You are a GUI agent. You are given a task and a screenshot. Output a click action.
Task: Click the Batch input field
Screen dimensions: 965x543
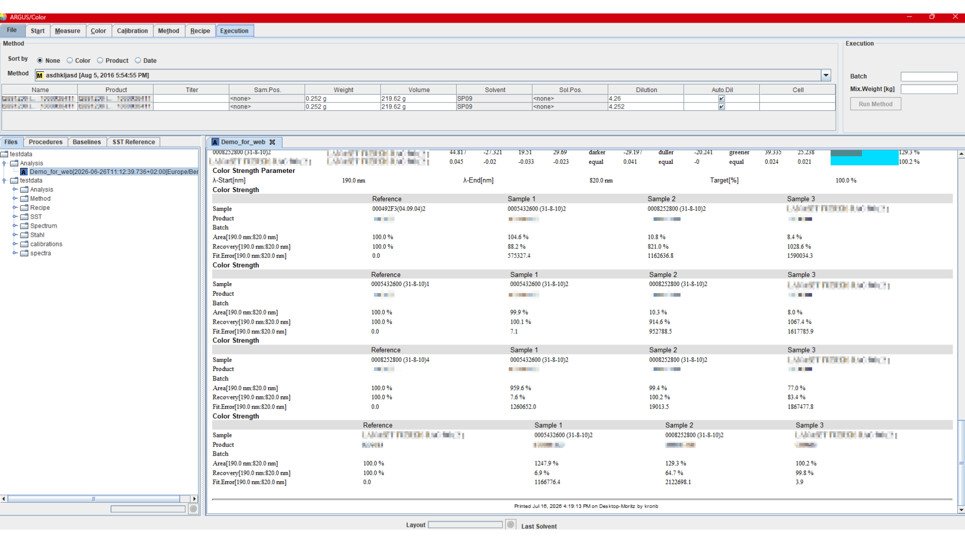[929, 76]
